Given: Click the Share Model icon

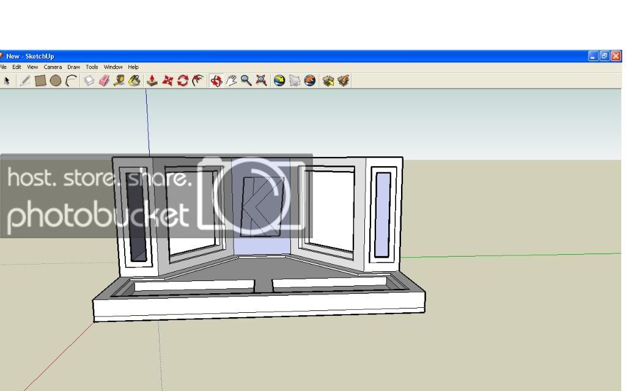Looking at the screenshot, I should tap(344, 81).
